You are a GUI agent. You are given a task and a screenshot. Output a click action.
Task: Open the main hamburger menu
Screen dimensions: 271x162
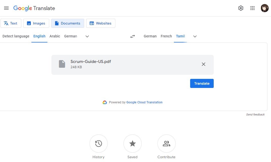pos(6,8)
